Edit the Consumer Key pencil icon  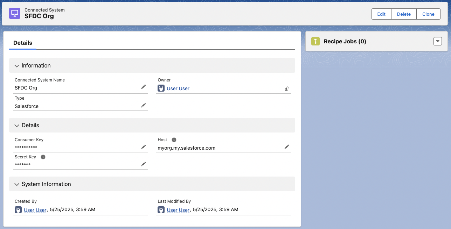(144, 146)
